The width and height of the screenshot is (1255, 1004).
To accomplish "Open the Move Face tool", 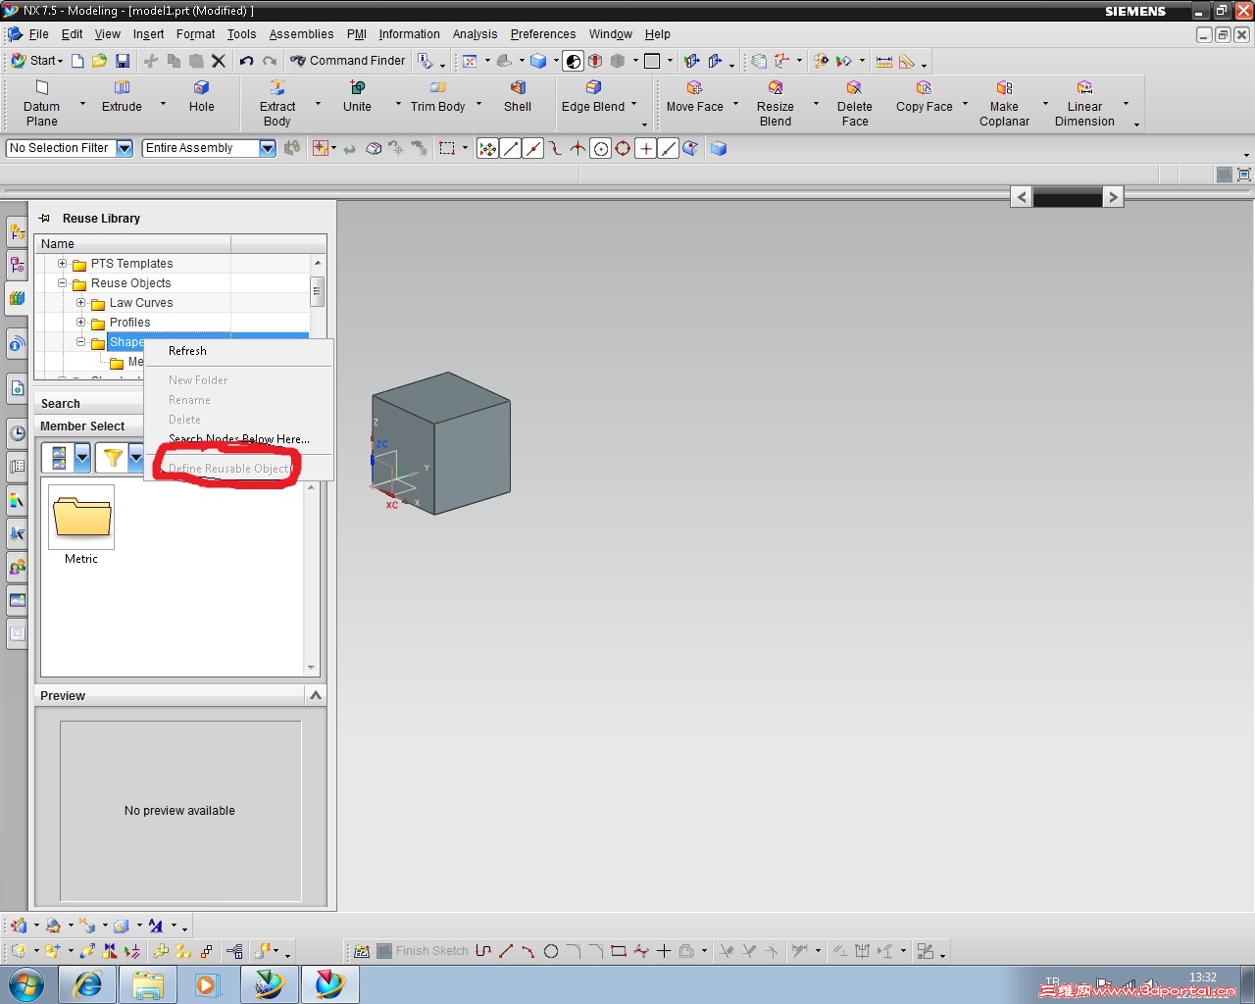I will 694,96.
